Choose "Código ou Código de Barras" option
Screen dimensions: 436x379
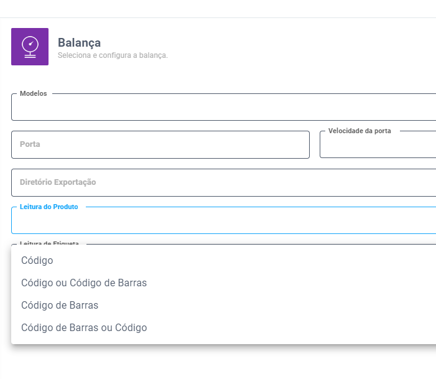(84, 283)
